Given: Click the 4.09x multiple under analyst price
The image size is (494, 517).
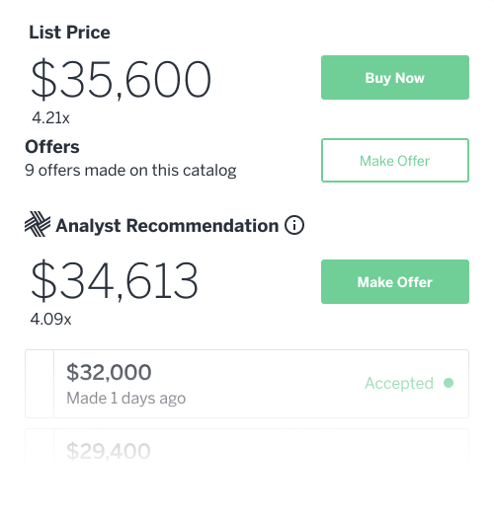Looking at the screenshot, I should (50, 319).
